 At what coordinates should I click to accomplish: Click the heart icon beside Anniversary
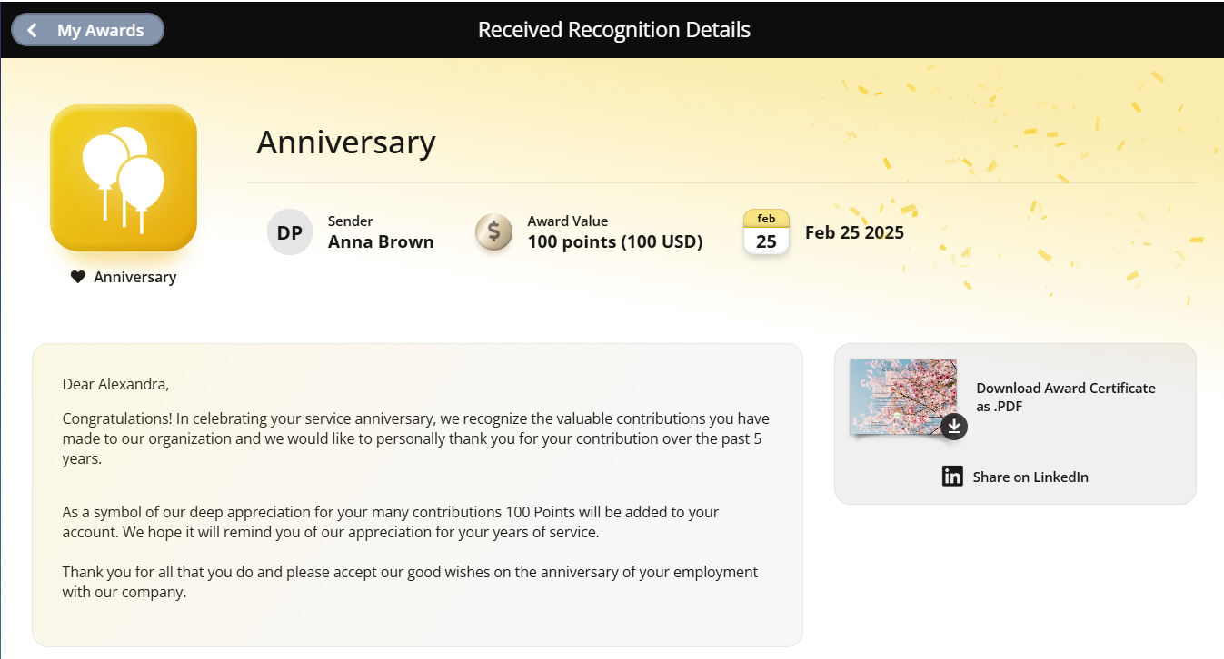[78, 277]
